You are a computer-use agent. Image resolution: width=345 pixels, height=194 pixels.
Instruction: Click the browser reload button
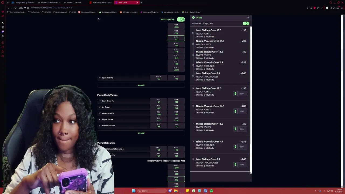[15, 8]
